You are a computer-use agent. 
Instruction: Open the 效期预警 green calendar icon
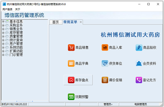[x=71, y=97]
